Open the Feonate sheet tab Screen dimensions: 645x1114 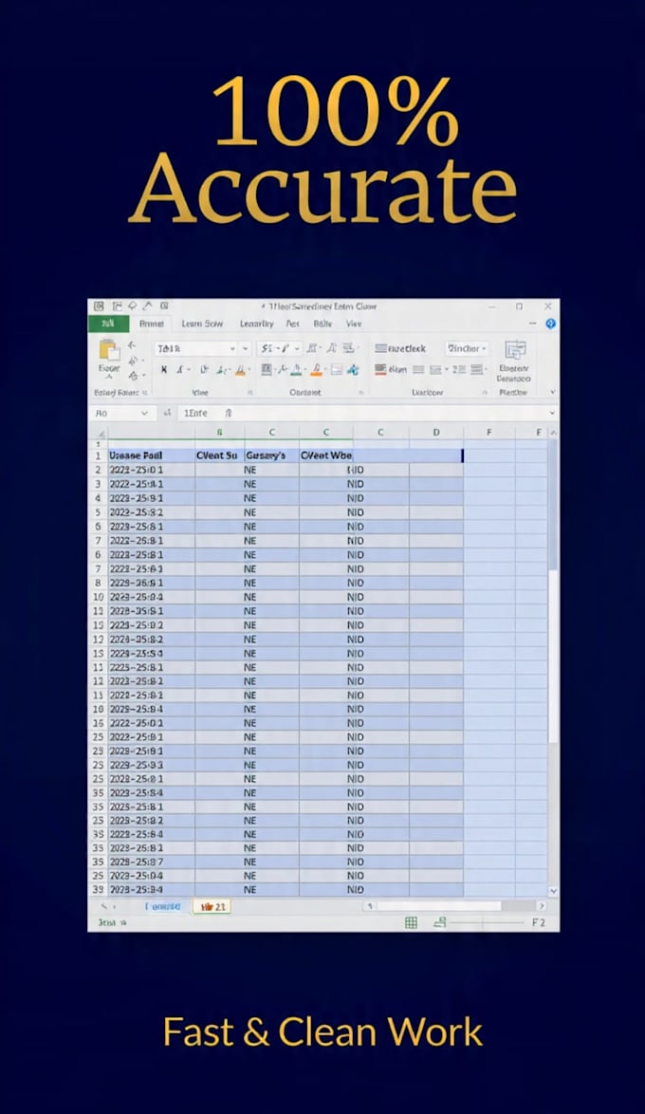coord(162,906)
